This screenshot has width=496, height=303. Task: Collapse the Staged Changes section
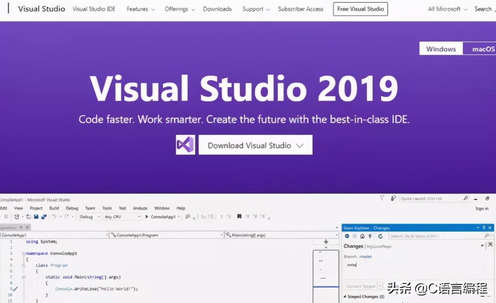(345, 297)
